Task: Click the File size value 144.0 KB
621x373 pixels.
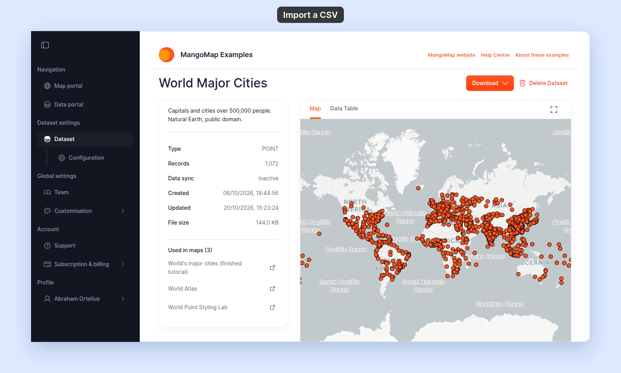Action: (267, 223)
